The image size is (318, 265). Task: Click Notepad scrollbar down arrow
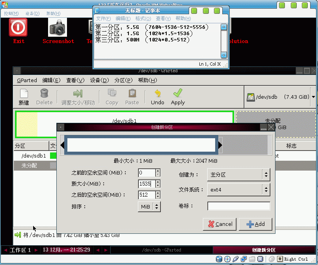(224, 55)
